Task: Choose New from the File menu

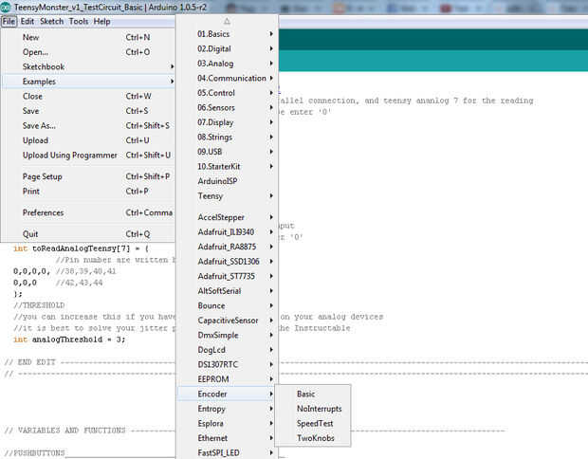Action: (x=88, y=37)
